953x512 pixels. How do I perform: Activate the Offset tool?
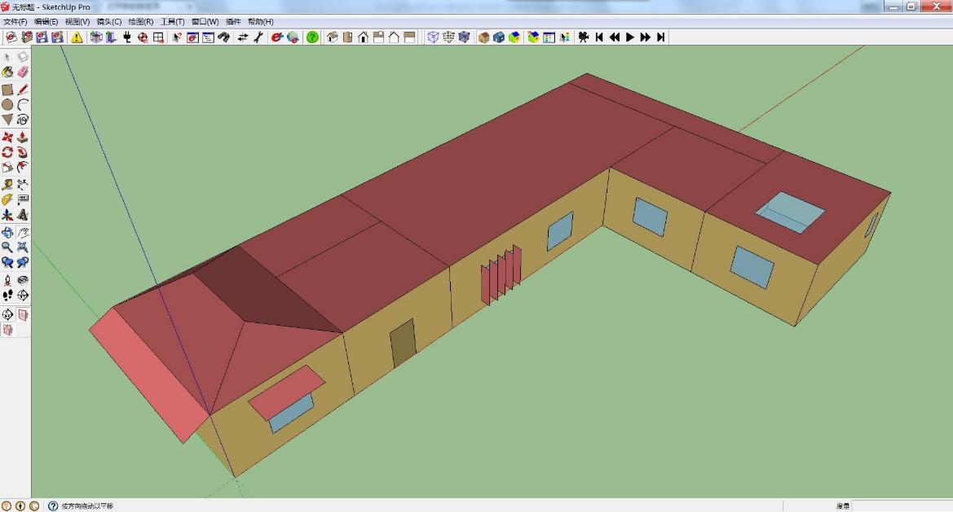23,167
